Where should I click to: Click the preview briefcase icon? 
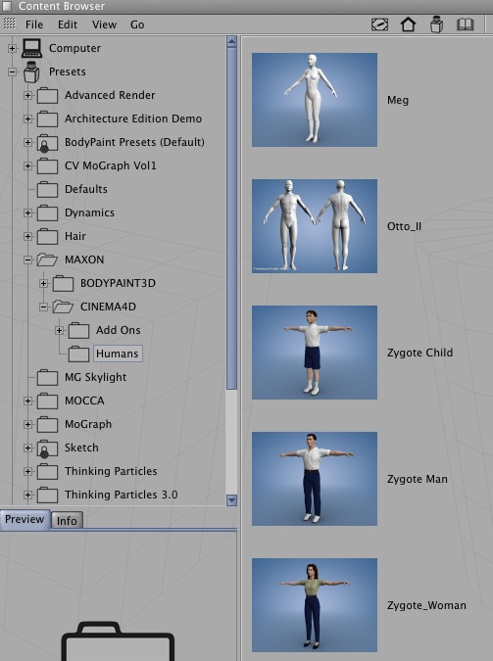pos(118,640)
